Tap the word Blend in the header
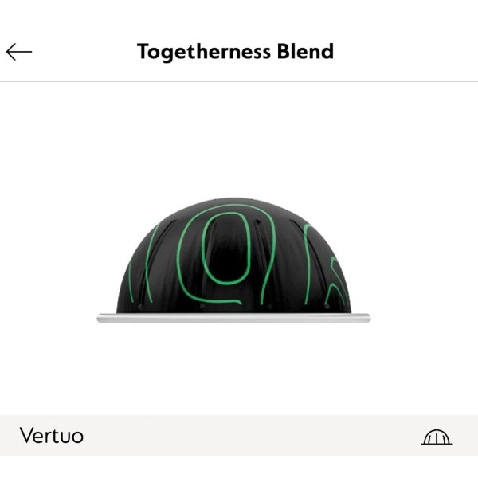478x478 pixels. click(x=305, y=51)
